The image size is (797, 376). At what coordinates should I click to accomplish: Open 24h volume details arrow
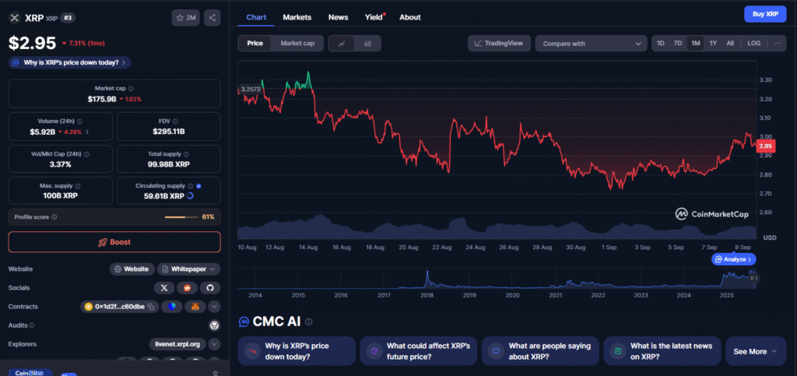pyautogui.click(x=87, y=132)
